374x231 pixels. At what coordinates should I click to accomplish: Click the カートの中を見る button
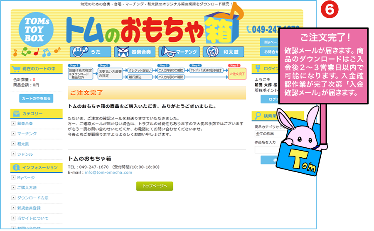(36, 98)
